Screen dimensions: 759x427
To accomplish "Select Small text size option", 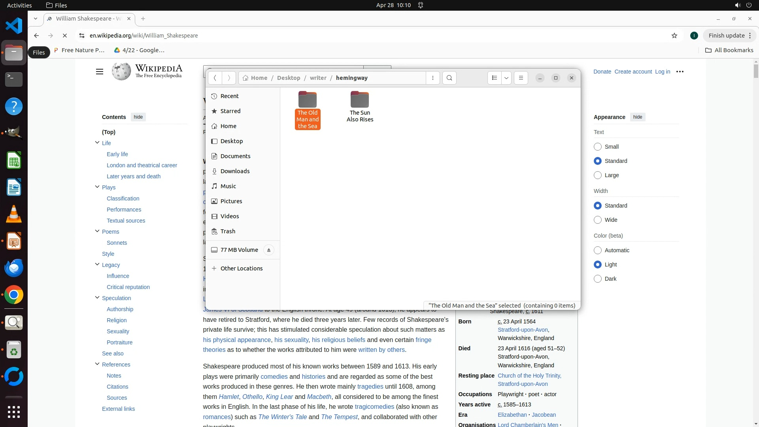I will [x=598, y=147].
